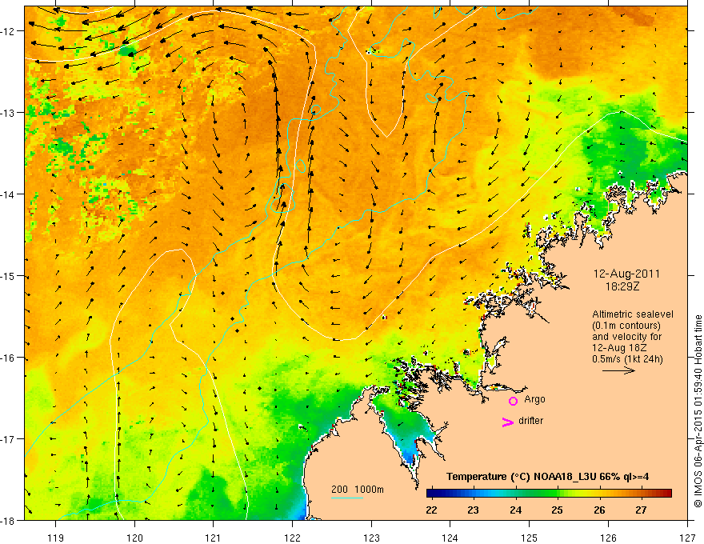Click the '27' color bar tick value
Screen dimensions: 704x544
point(641,510)
